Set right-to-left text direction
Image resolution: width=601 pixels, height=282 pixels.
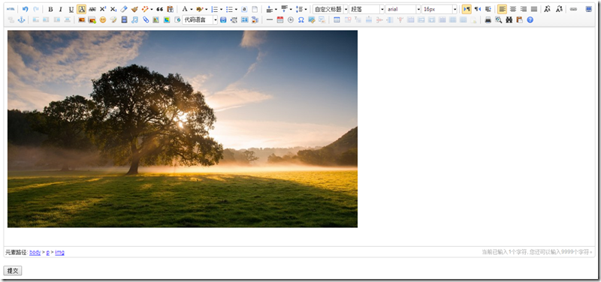477,9
